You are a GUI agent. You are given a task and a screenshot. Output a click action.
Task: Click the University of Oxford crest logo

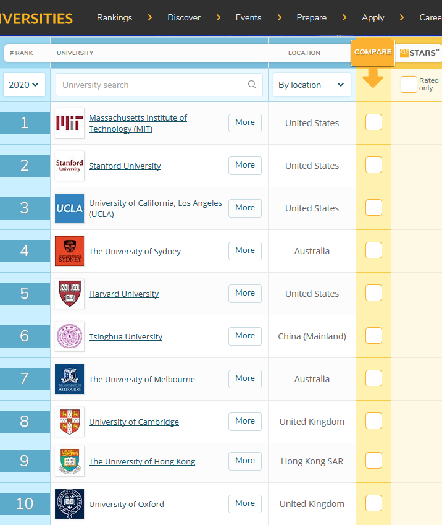pyautogui.click(x=70, y=504)
